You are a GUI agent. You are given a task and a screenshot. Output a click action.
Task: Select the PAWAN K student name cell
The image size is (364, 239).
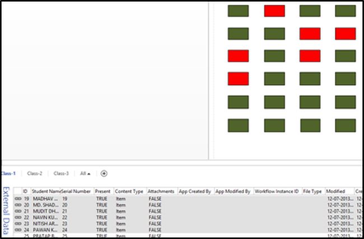pyautogui.click(x=45, y=230)
